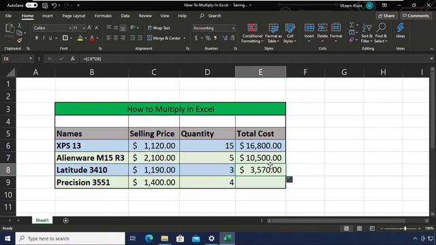Click the Insert Function fx icon

[73, 59]
